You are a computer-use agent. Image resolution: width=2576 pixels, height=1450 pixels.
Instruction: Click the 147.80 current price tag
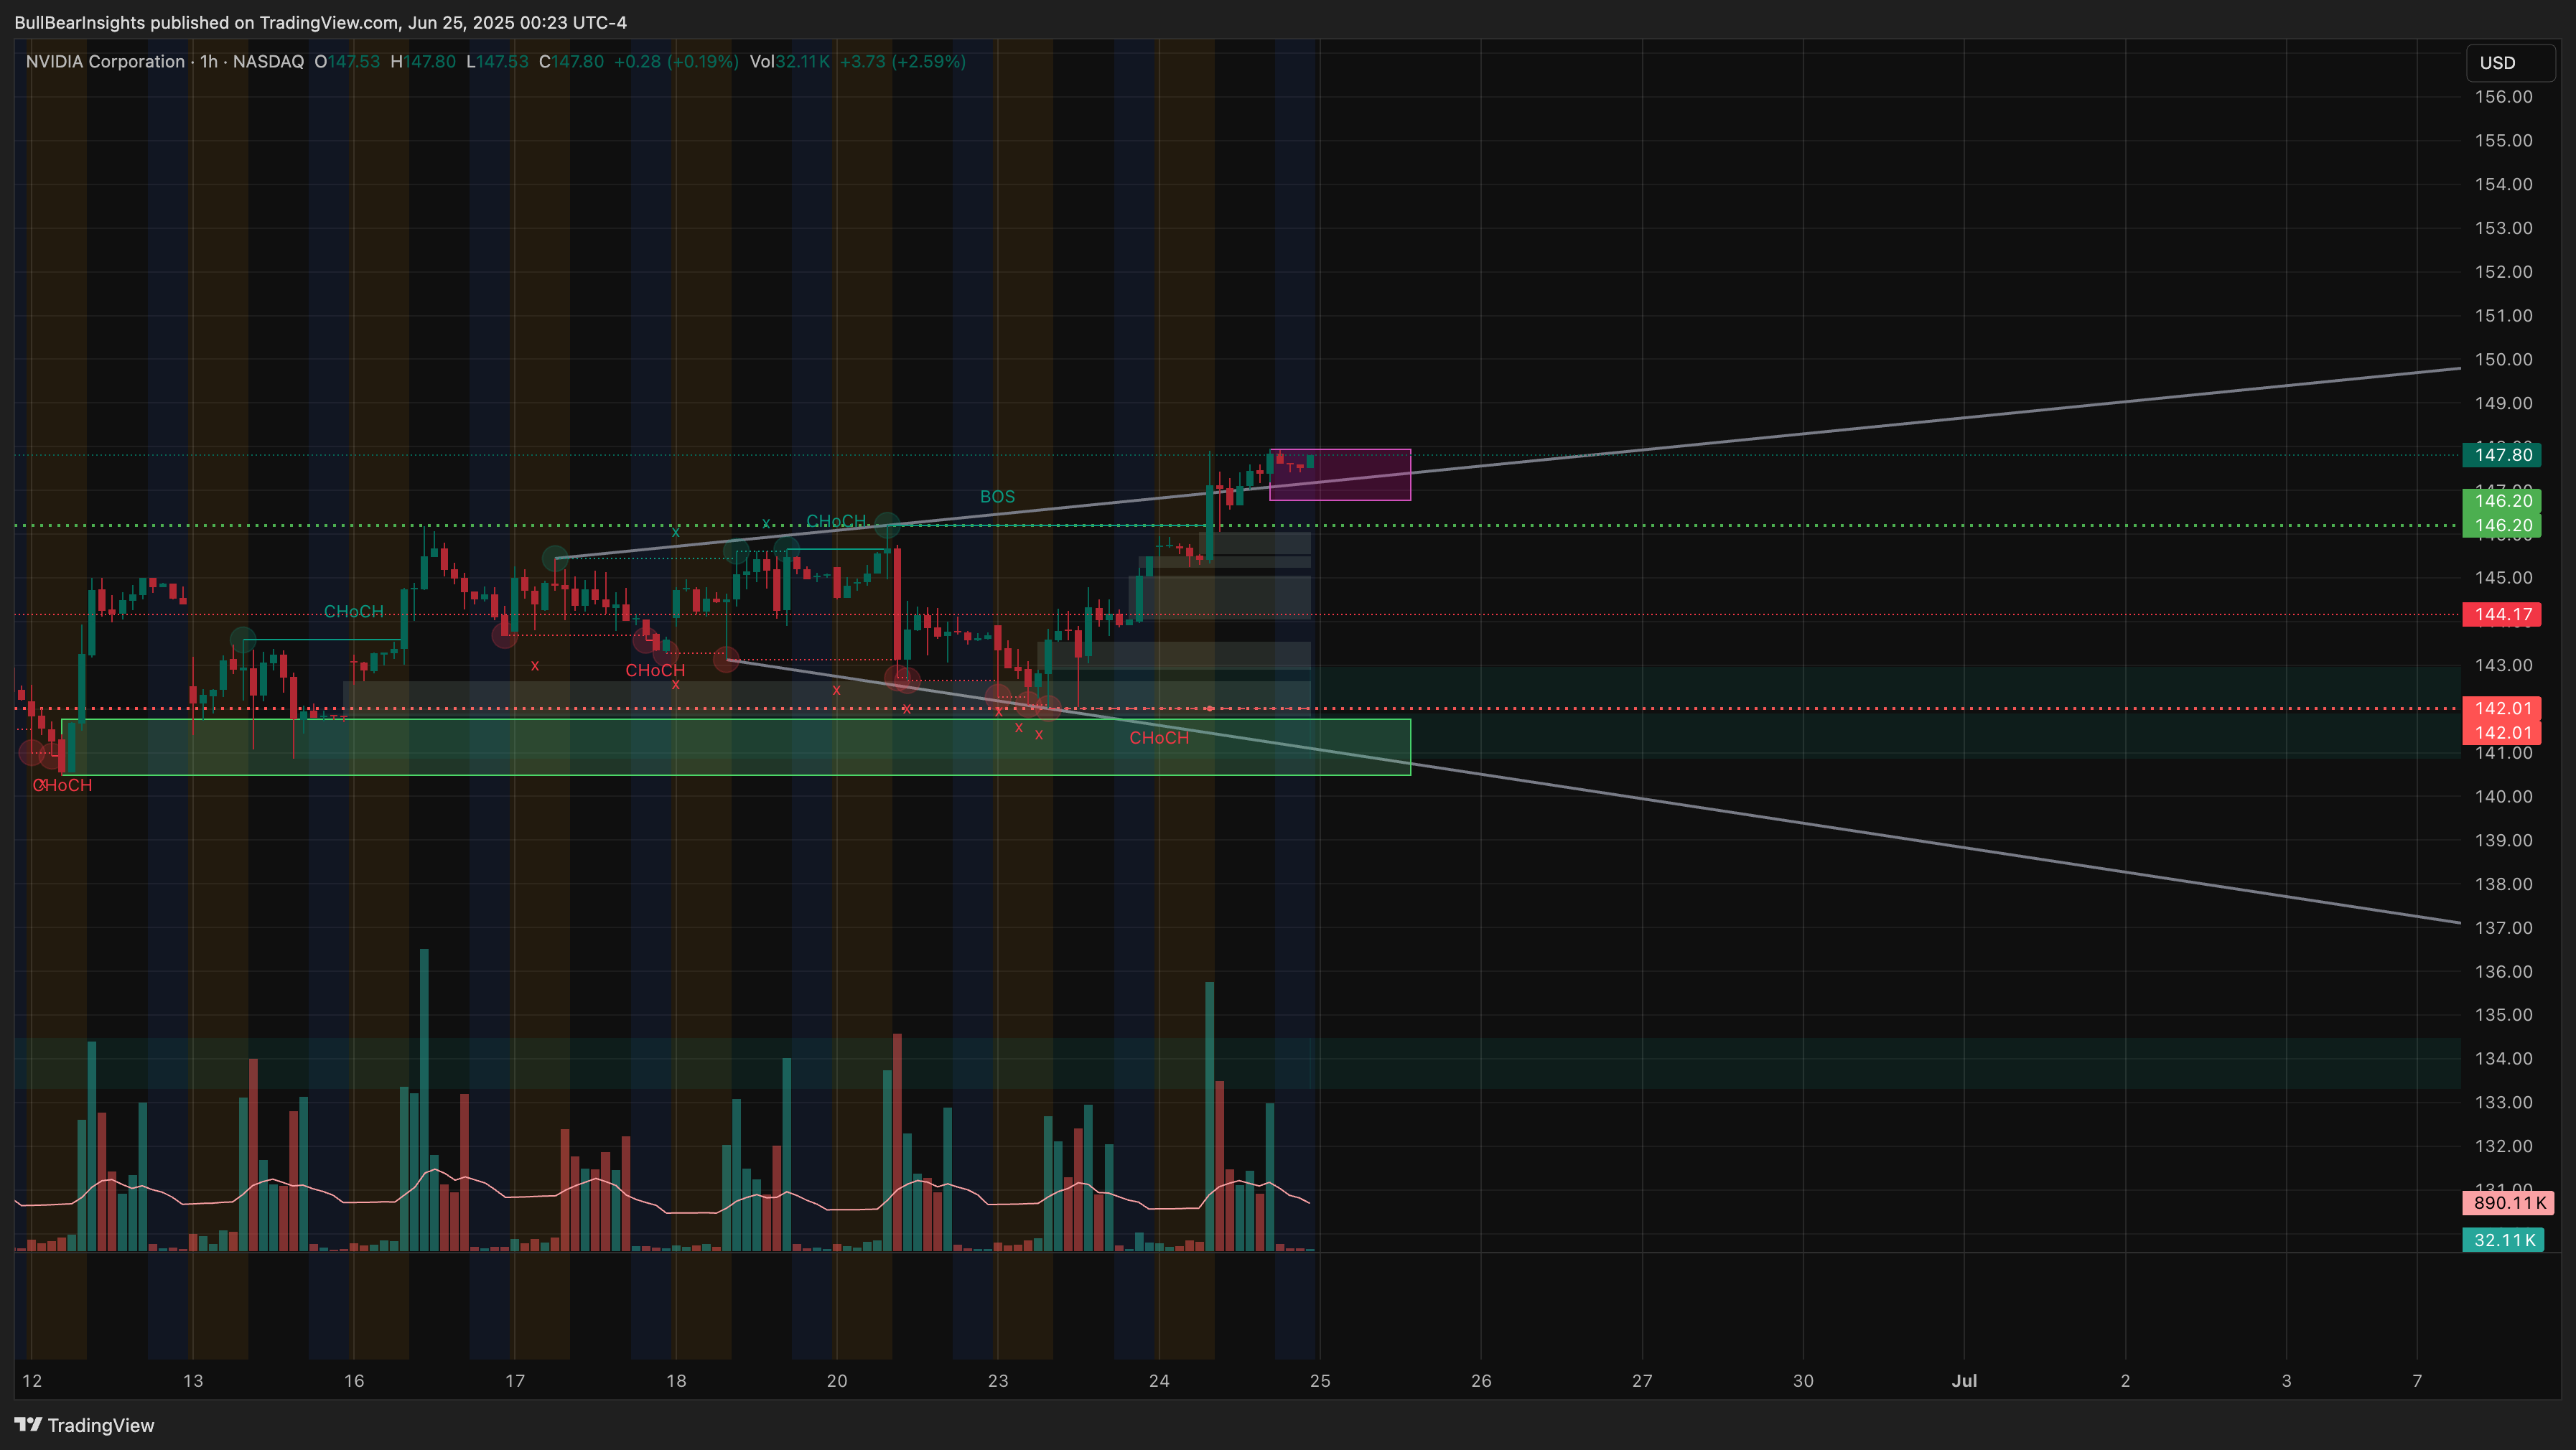(2502, 455)
